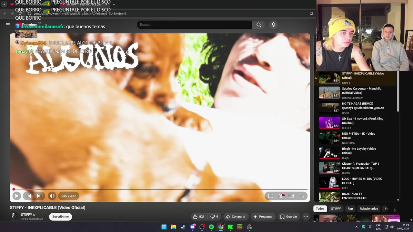
Task: Go back with browser back arrow
Action: pos(5,14)
